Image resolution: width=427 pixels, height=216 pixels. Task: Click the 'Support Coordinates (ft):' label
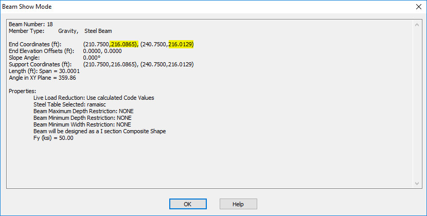click(x=40, y=64)
